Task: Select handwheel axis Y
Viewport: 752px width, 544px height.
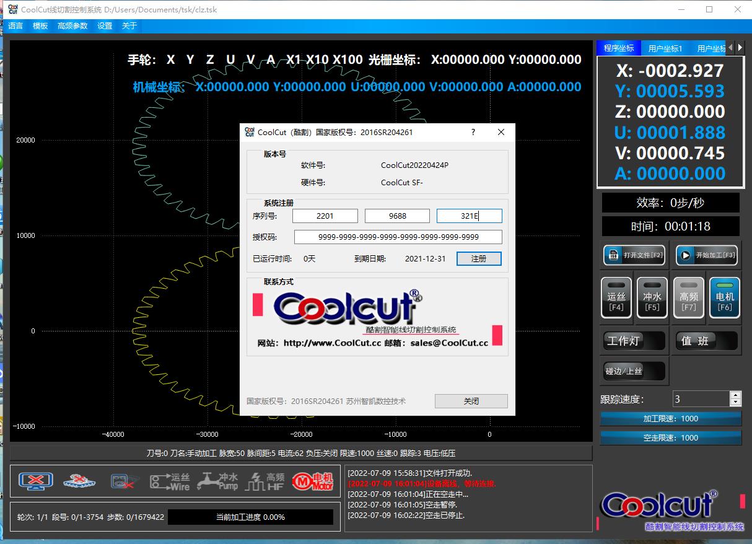Action: pyautogui.click(x=190, y=59)
